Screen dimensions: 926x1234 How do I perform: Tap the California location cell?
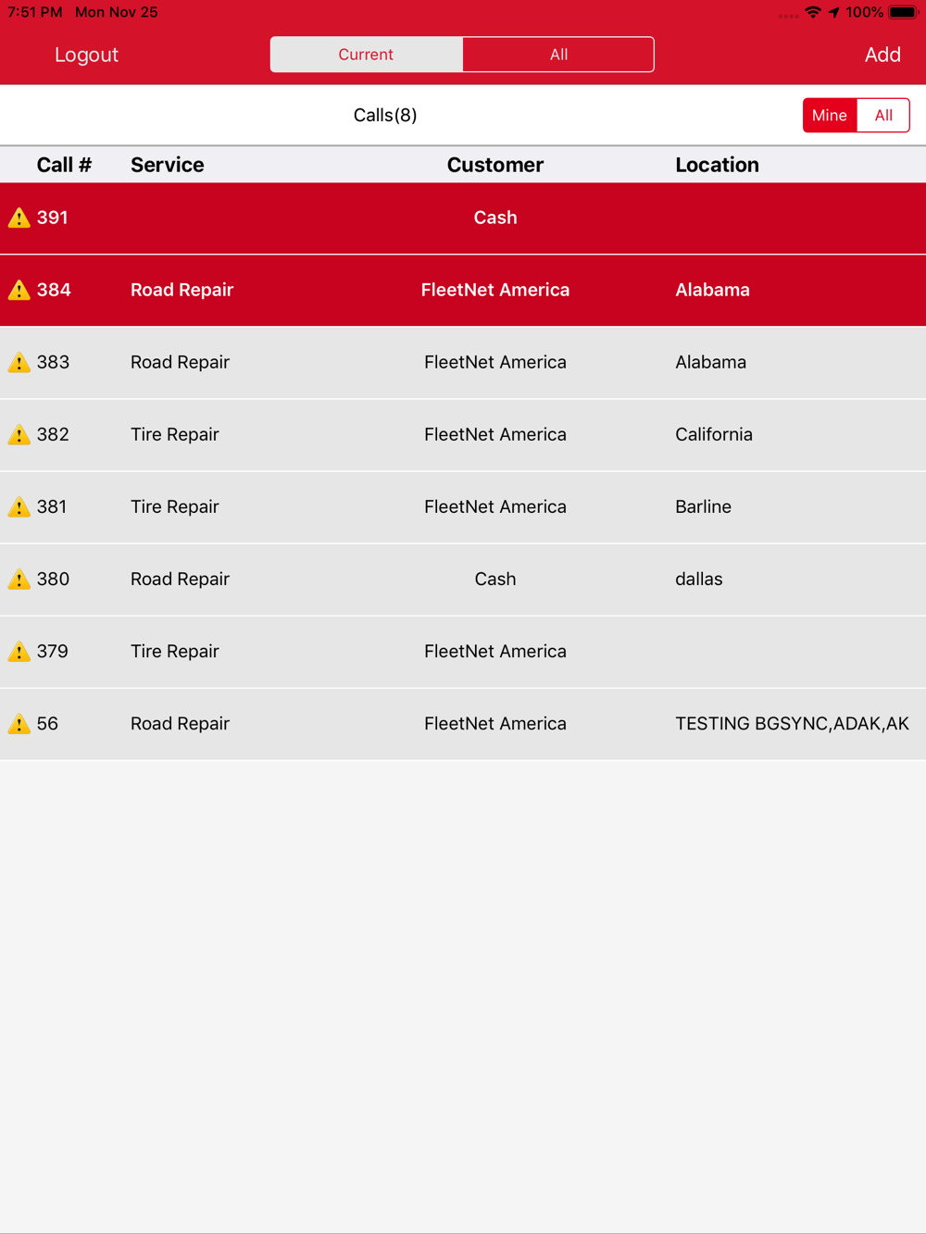coord(714,434)
